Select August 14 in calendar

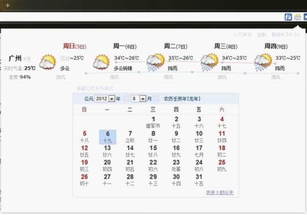pos(130,151)
